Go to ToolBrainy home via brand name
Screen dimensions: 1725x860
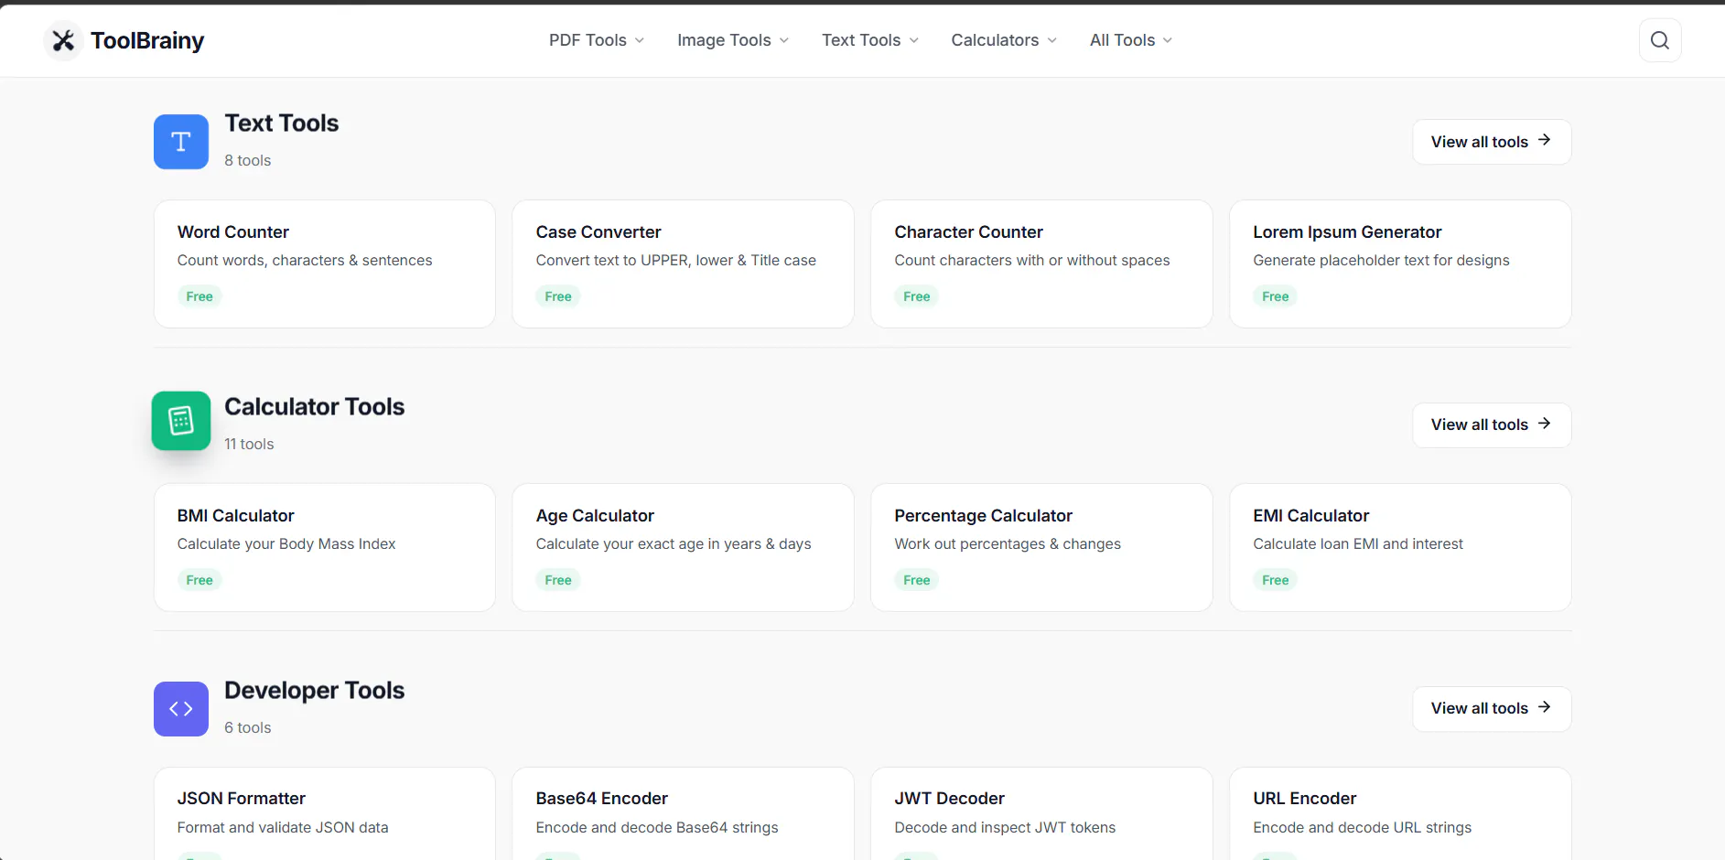pos(147,40)
